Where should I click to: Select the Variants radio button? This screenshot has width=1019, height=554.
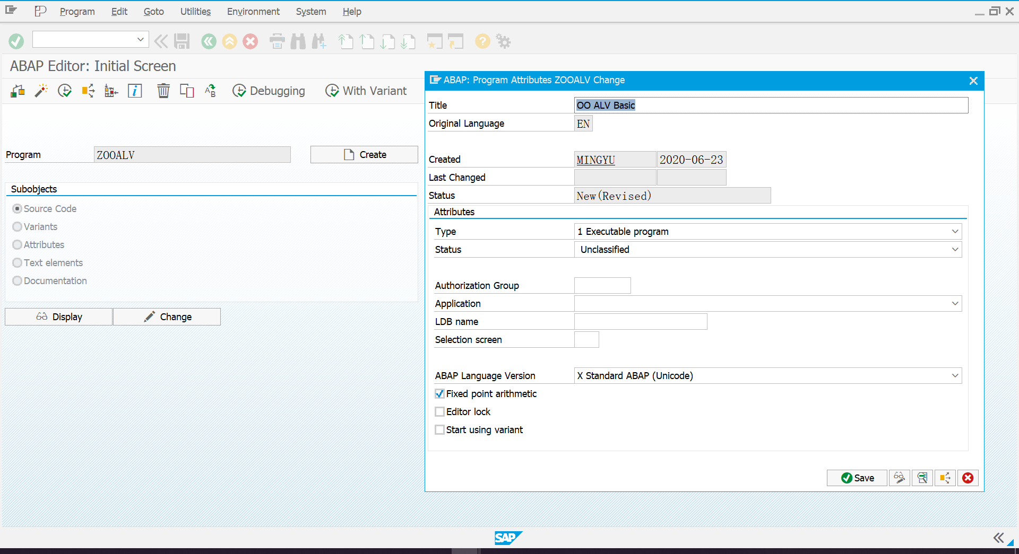coord(18,227)
